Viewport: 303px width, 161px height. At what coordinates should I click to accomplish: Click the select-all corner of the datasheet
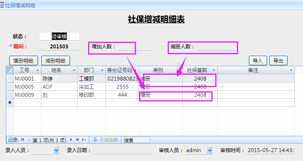click(10, 70)
